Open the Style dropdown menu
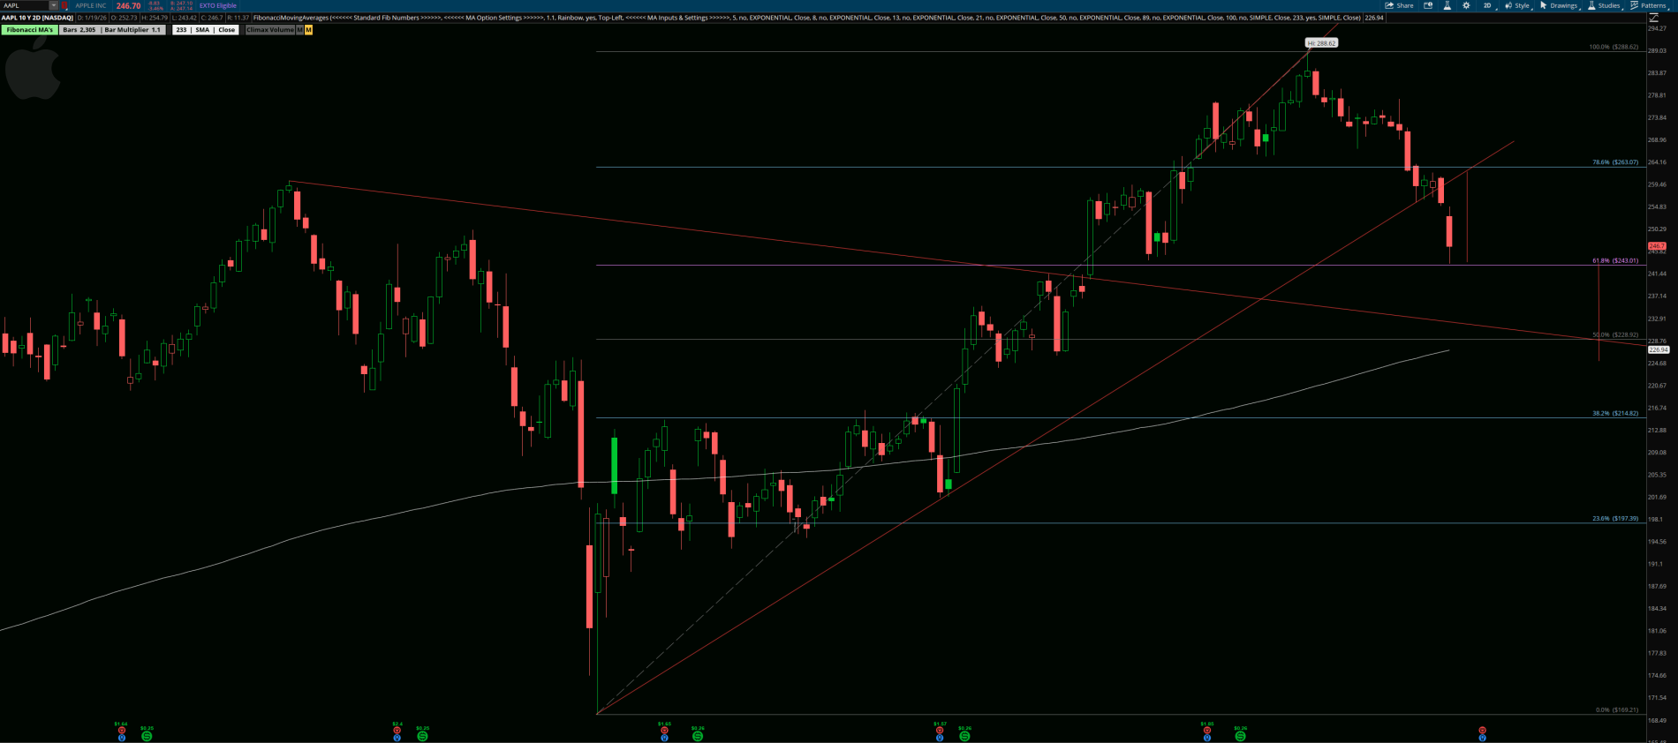 tap(1518, 5)
